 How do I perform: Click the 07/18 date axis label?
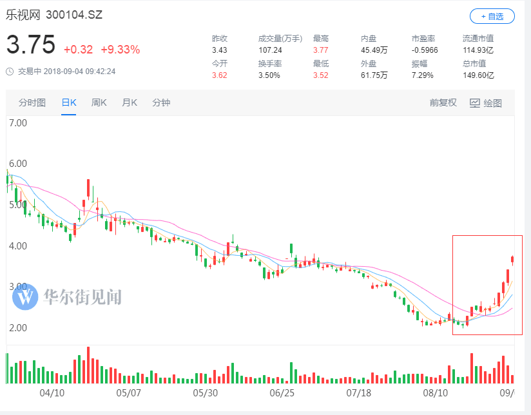pyautogui.click(x=359, y=393)
